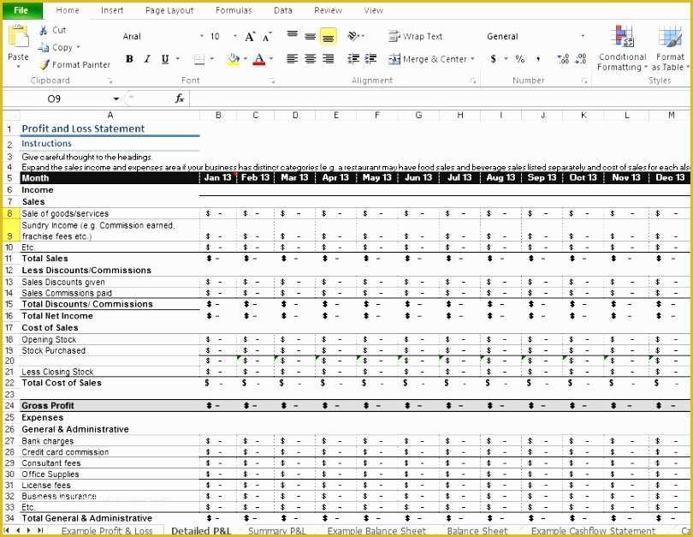Go to the next sheet tab arrow
The height and width of the screenshot is (537, 693).
(x=28, y=530)
